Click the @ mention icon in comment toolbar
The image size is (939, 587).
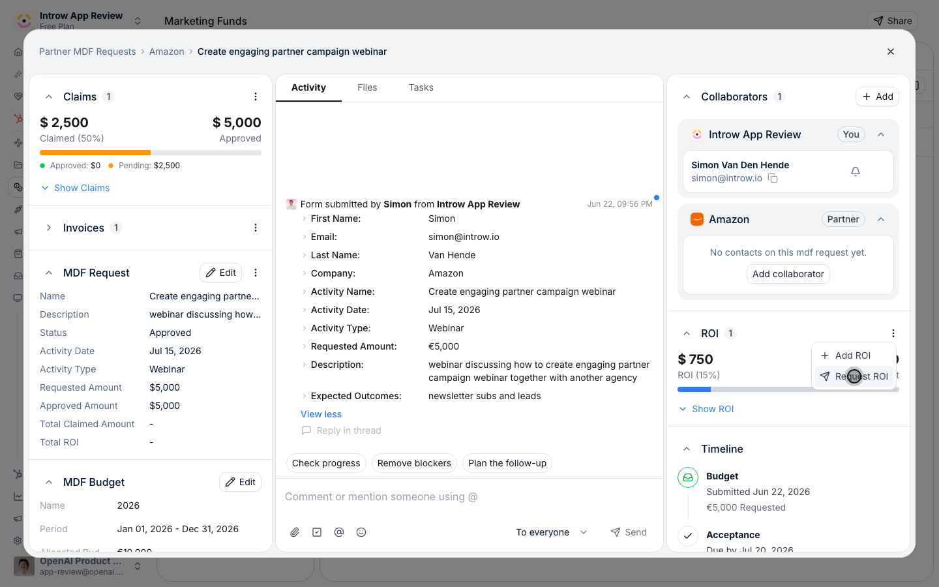pos(339,532)
